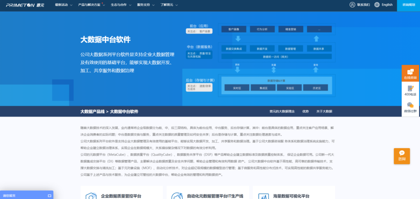420x199 pixels.
Task: Click the 联系我们 person icon
Action: [352, 5]
